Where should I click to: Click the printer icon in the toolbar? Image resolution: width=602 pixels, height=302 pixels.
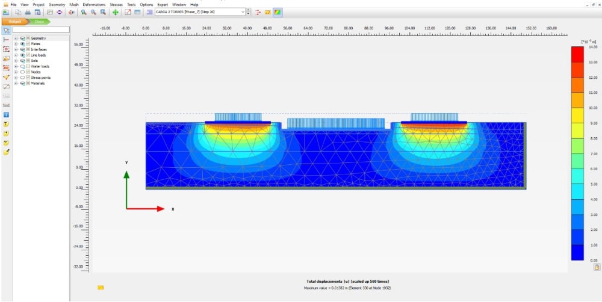[x=28, y=12]
